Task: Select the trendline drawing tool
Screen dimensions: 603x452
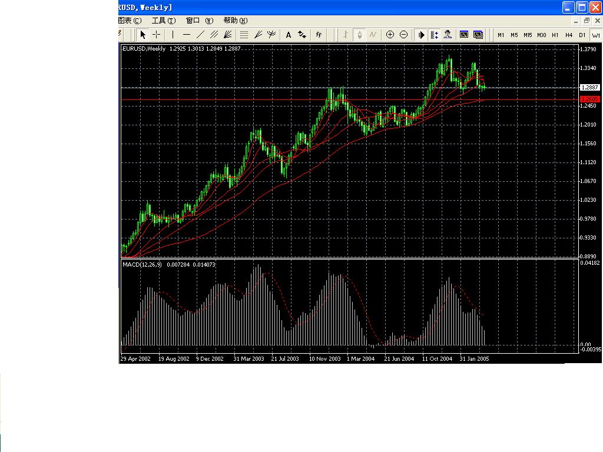Action: tap(200, 35)
